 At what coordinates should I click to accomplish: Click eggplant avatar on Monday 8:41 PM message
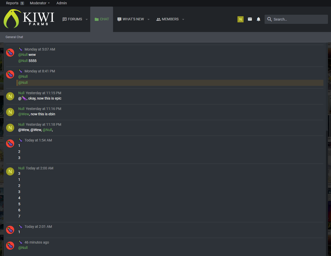(10, 74)
